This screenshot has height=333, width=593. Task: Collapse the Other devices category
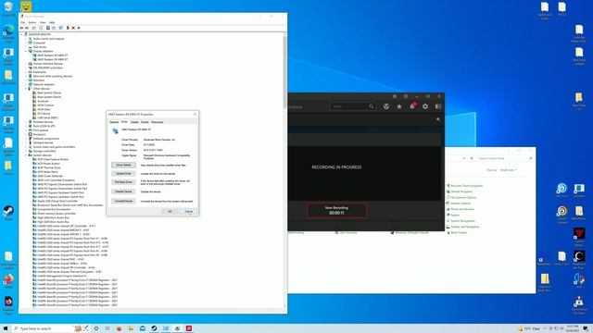click(26, 89)
